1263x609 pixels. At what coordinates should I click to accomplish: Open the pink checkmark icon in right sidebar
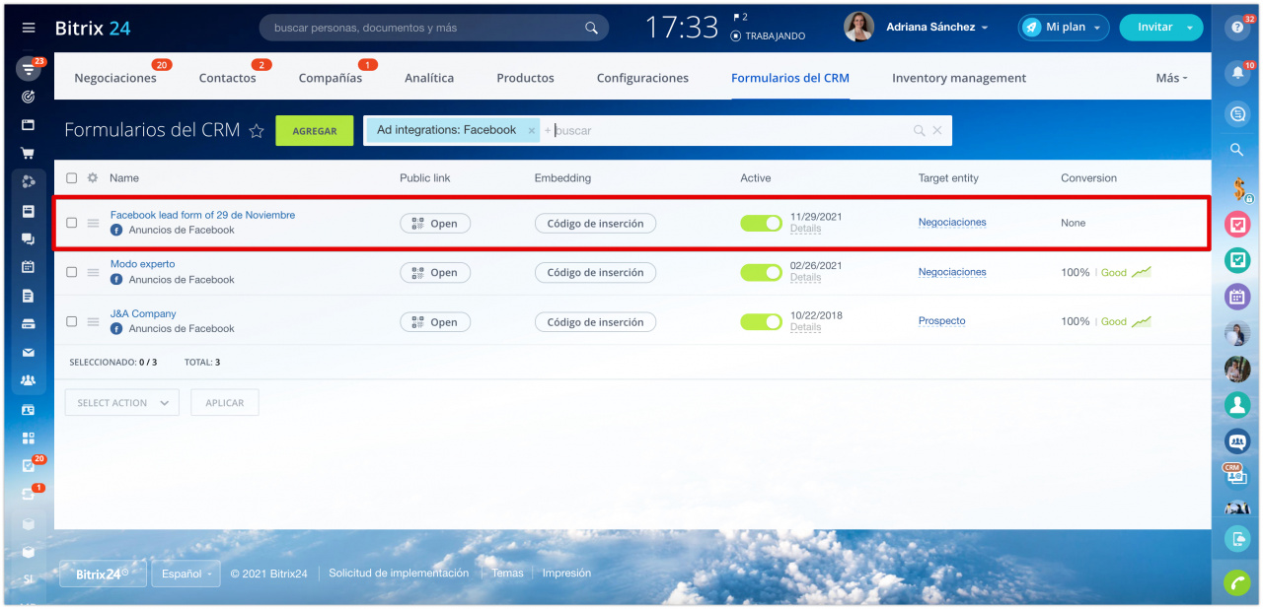[1237, 224]
